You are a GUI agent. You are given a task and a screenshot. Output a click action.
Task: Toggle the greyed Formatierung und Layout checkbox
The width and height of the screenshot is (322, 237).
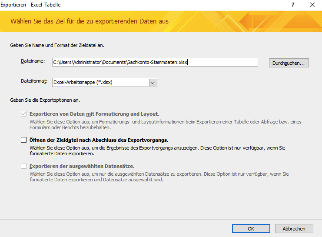pyautogui.click(x=24, y=114)
